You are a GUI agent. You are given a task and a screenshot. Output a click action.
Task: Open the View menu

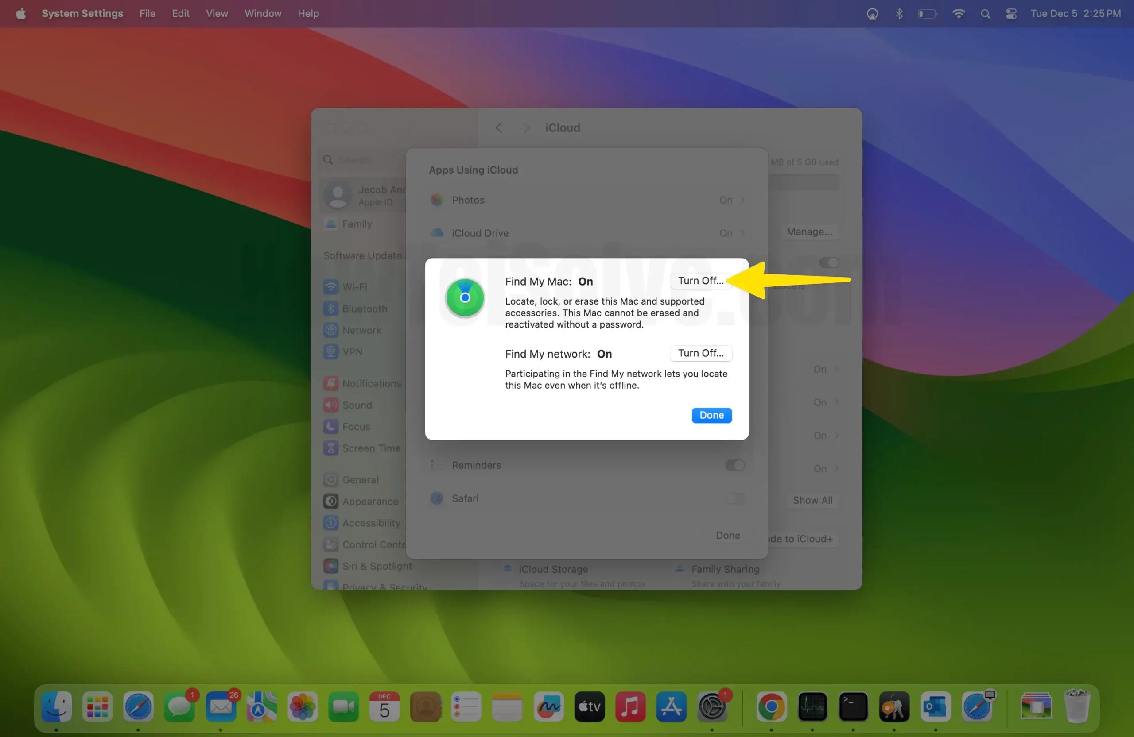[x=217, y=13]
